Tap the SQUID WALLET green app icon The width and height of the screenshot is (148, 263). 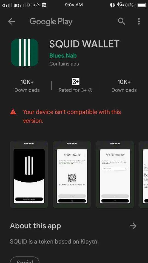(x=25, y=53)
